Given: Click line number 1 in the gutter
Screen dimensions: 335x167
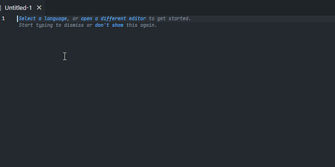Looking at the screenshot, I should [3, 19].
